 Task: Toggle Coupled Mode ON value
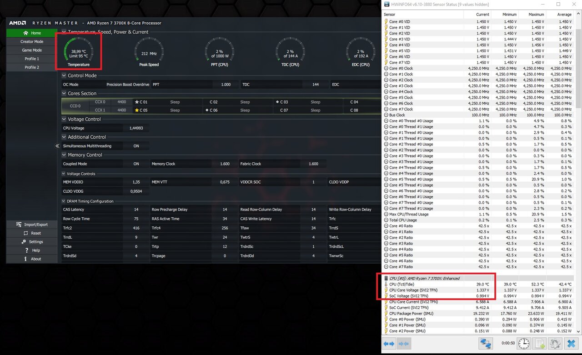click(x=136, y=164)
